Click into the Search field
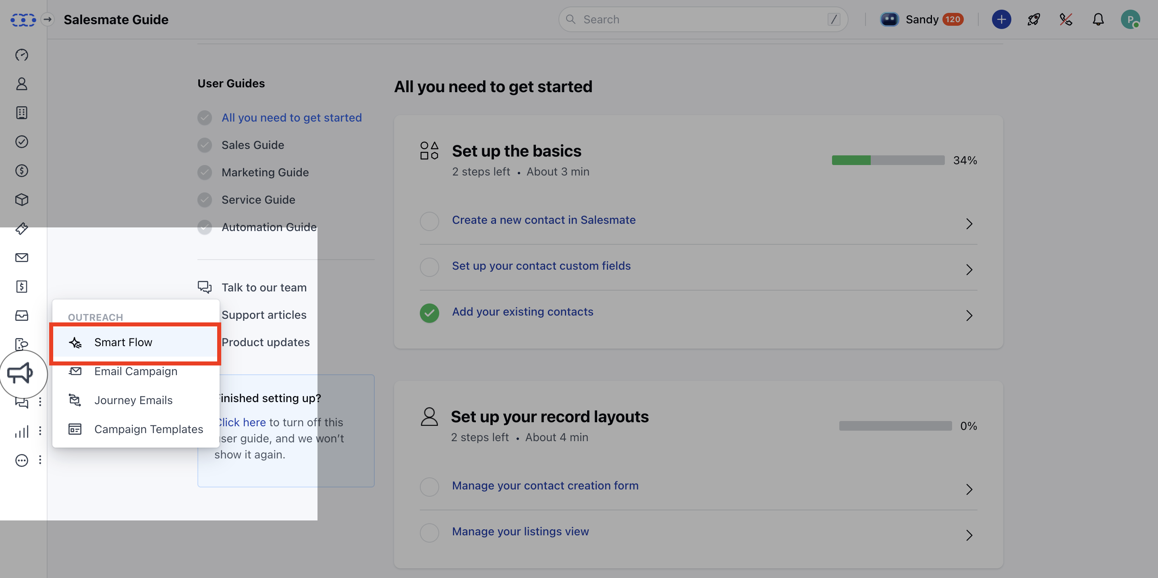 [x=701, y=19]
